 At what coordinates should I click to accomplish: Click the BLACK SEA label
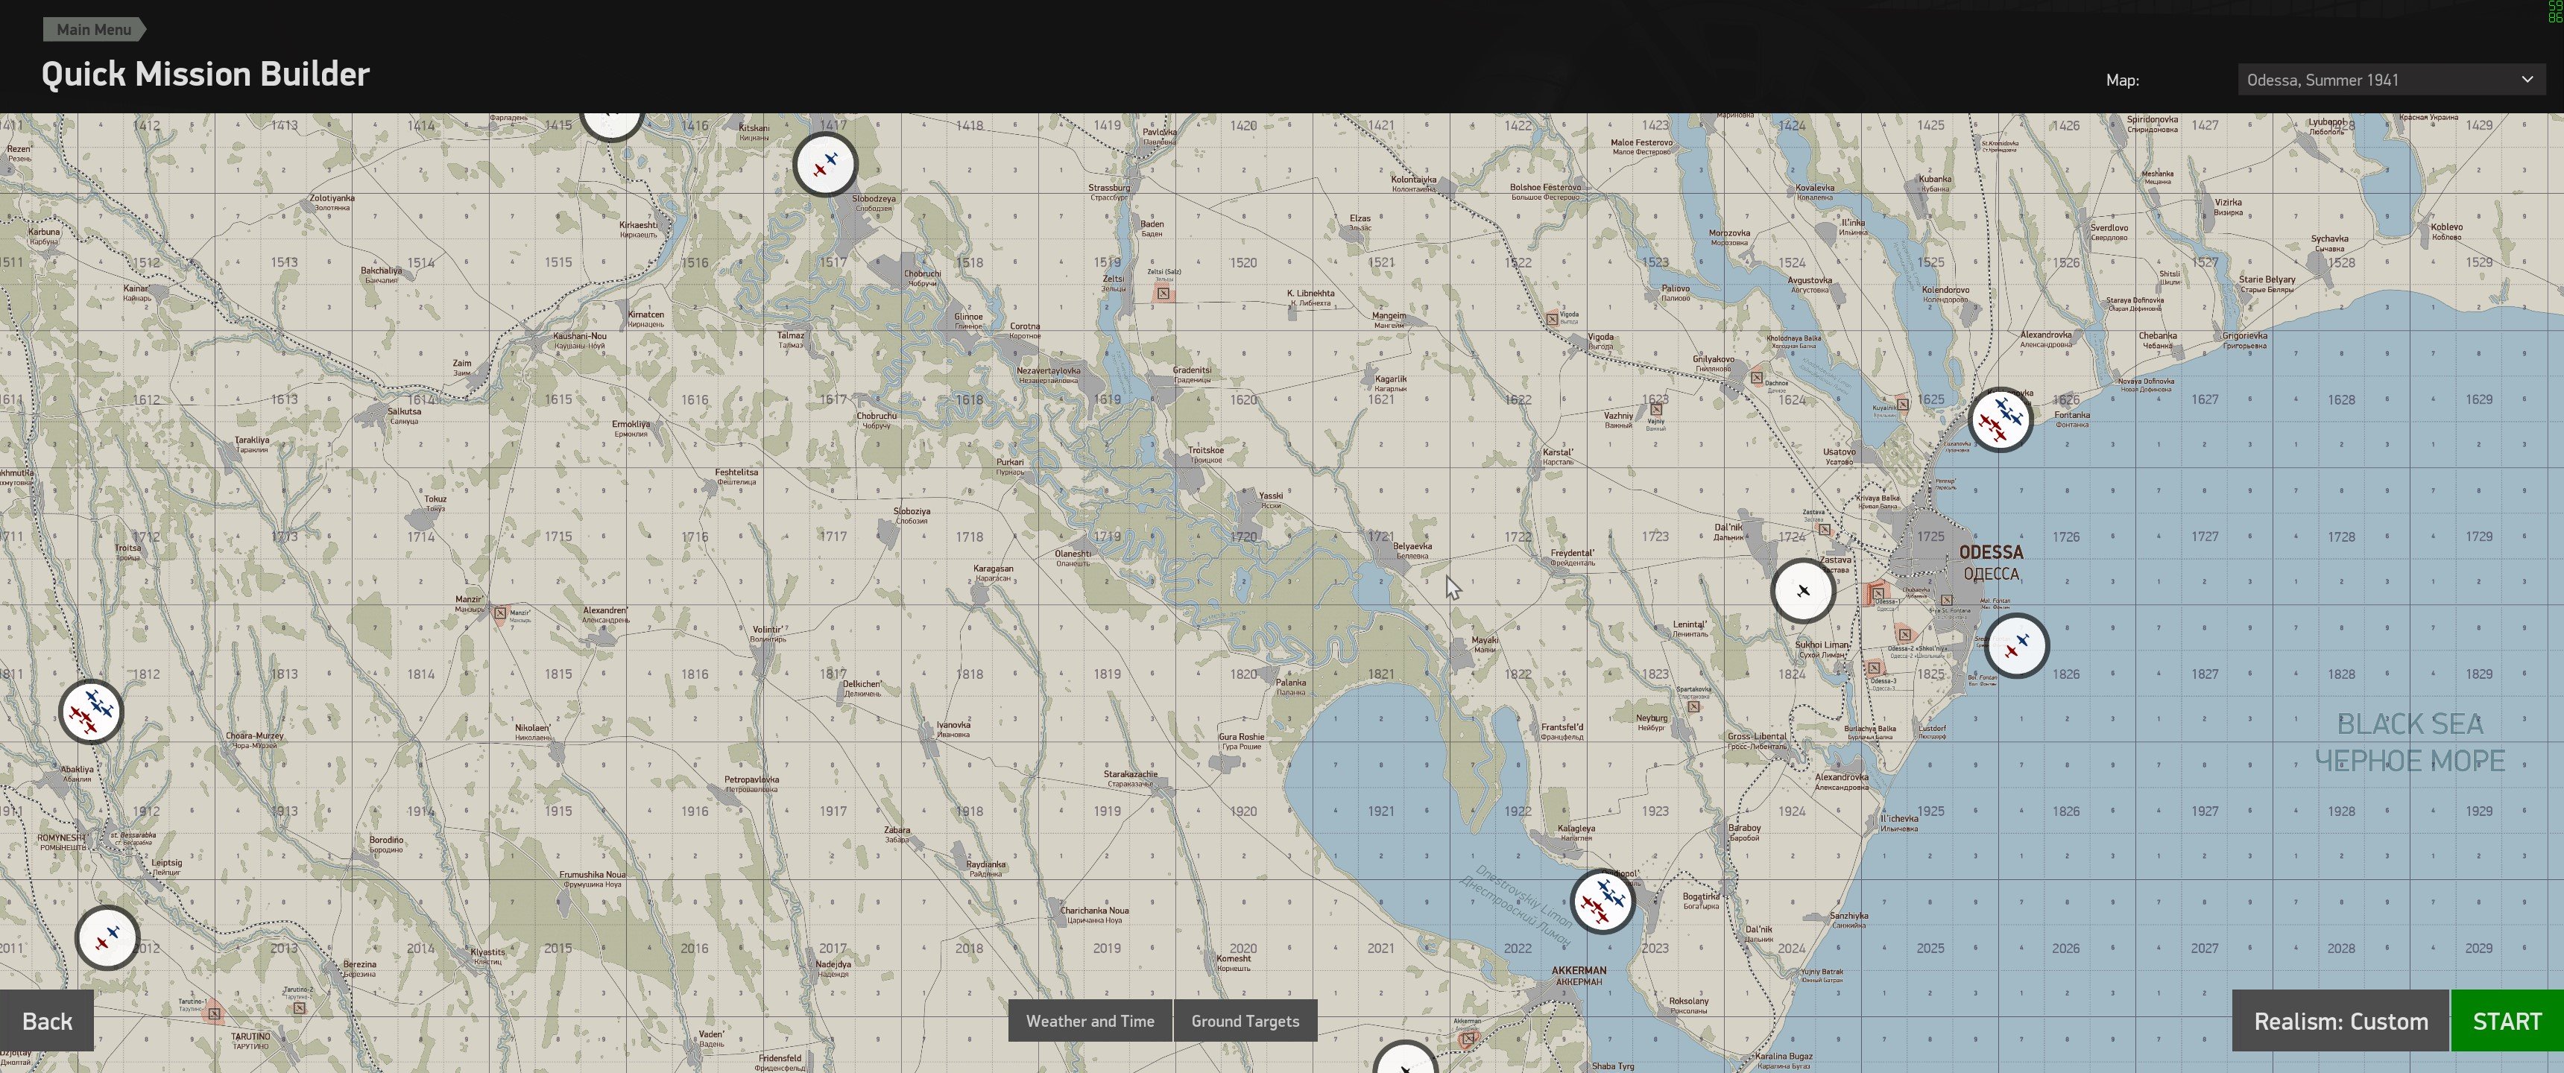(2410, 724)
